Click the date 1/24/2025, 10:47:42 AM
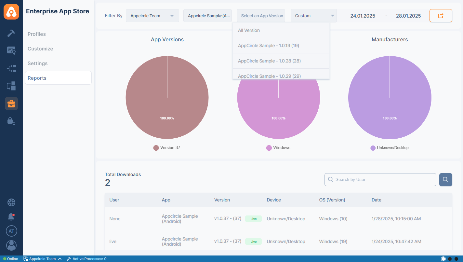Image resolution: width=463 pixels, height=262 pixels. pos(396,241)
